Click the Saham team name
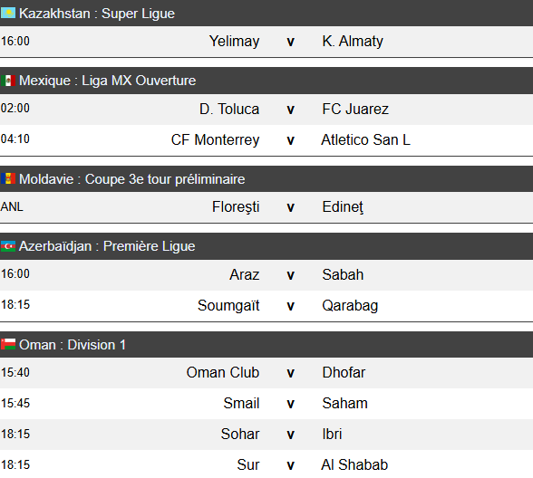The image size is (533, 478). [344, 404]
